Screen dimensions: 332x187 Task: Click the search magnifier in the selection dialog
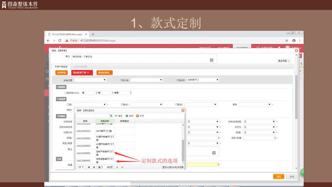[111, 116]
